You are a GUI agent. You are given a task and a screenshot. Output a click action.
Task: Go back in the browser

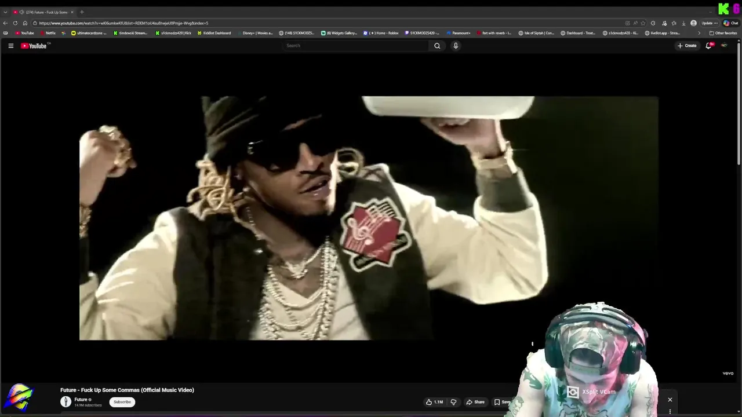coord(6,23)
